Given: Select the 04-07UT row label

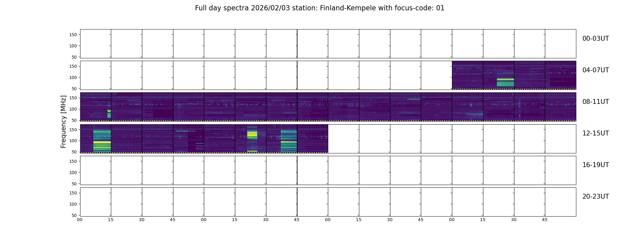Looking at the screenshot, I should (596, 70).
